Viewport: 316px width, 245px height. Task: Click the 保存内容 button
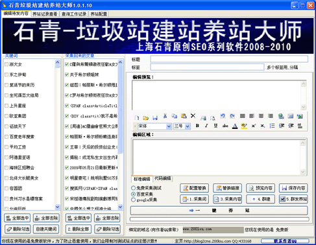(293, 188)
